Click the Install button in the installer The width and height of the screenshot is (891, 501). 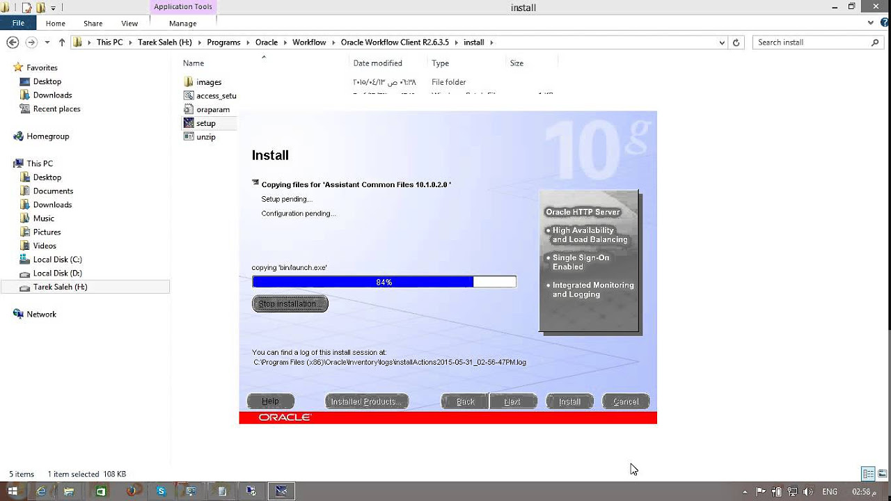[x=569, y=401]
